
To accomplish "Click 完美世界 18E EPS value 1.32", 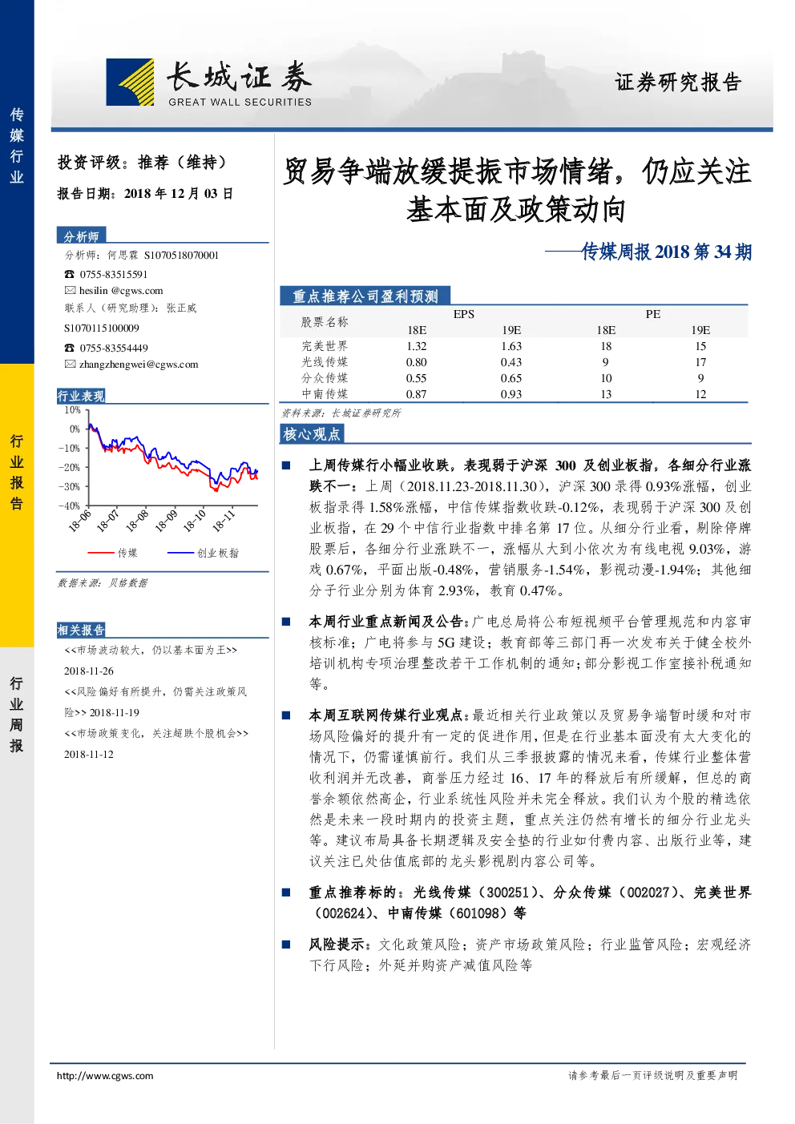I will 417,346.
